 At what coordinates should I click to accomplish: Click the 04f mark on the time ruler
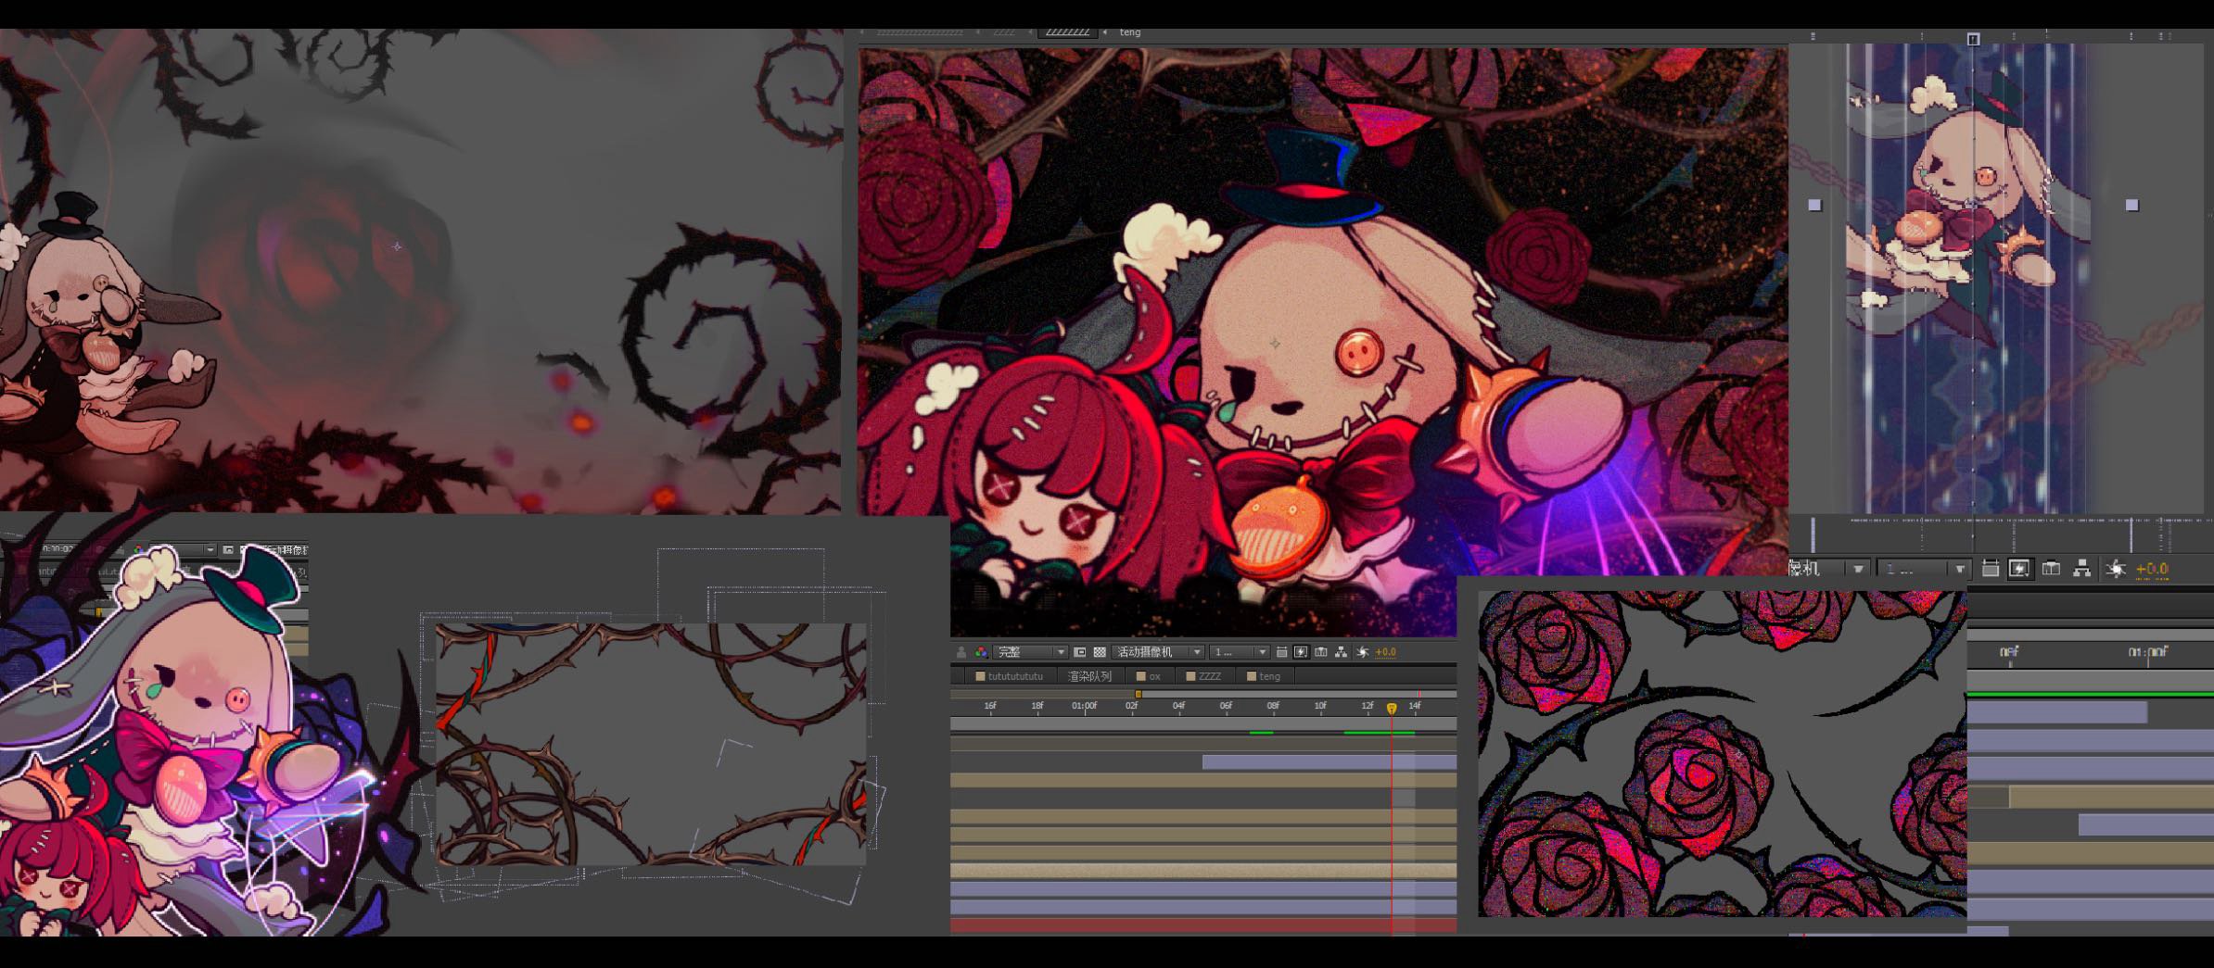point(1178,706)
